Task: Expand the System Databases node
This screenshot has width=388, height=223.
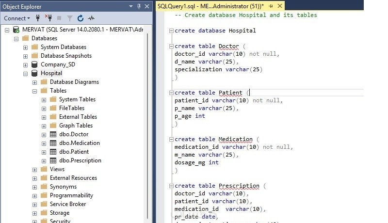Action: point(25,48)
